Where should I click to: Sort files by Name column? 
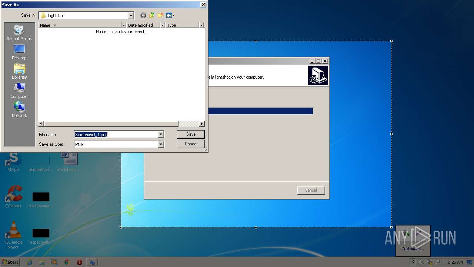80,25
